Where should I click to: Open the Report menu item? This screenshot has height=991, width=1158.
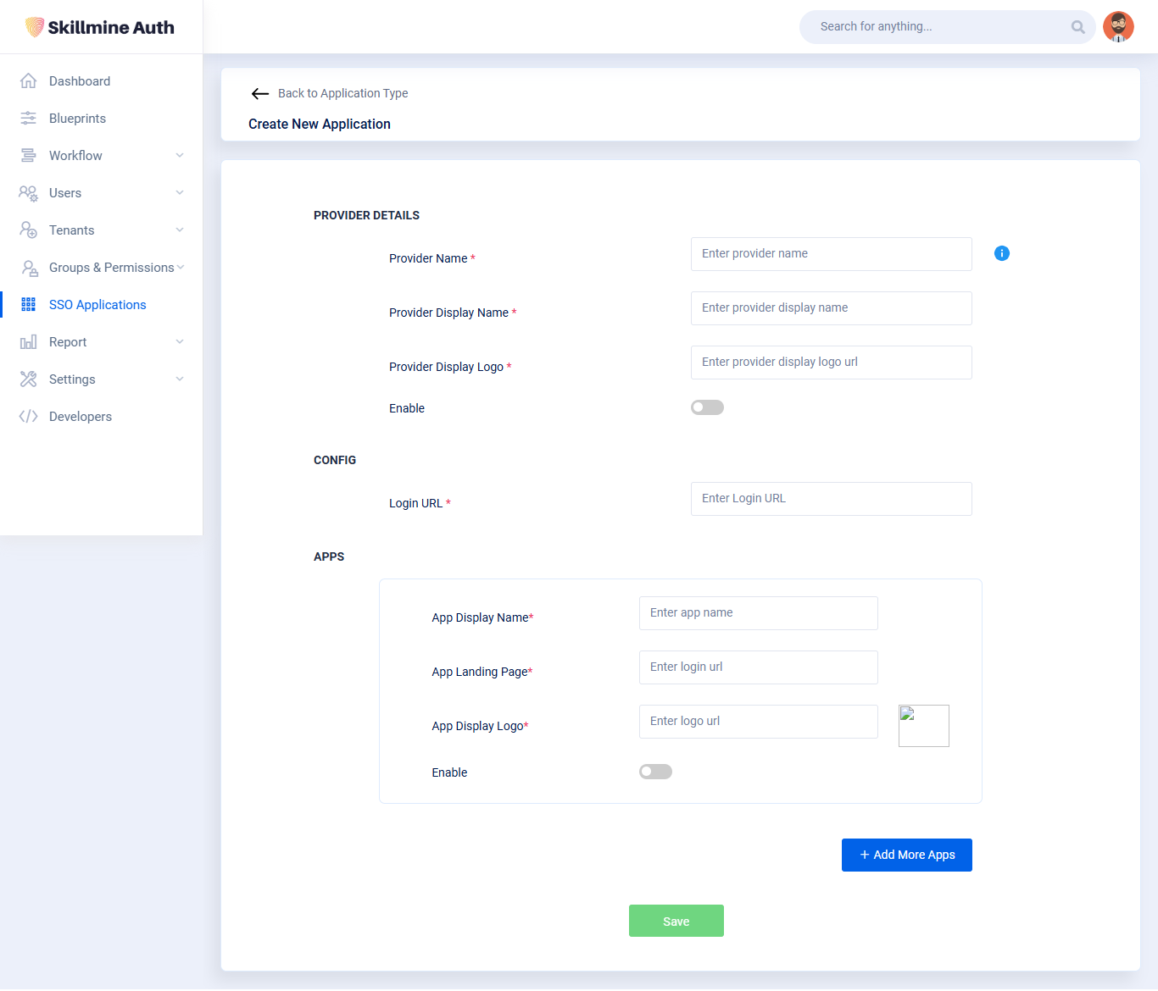click(x=68, y=342)
